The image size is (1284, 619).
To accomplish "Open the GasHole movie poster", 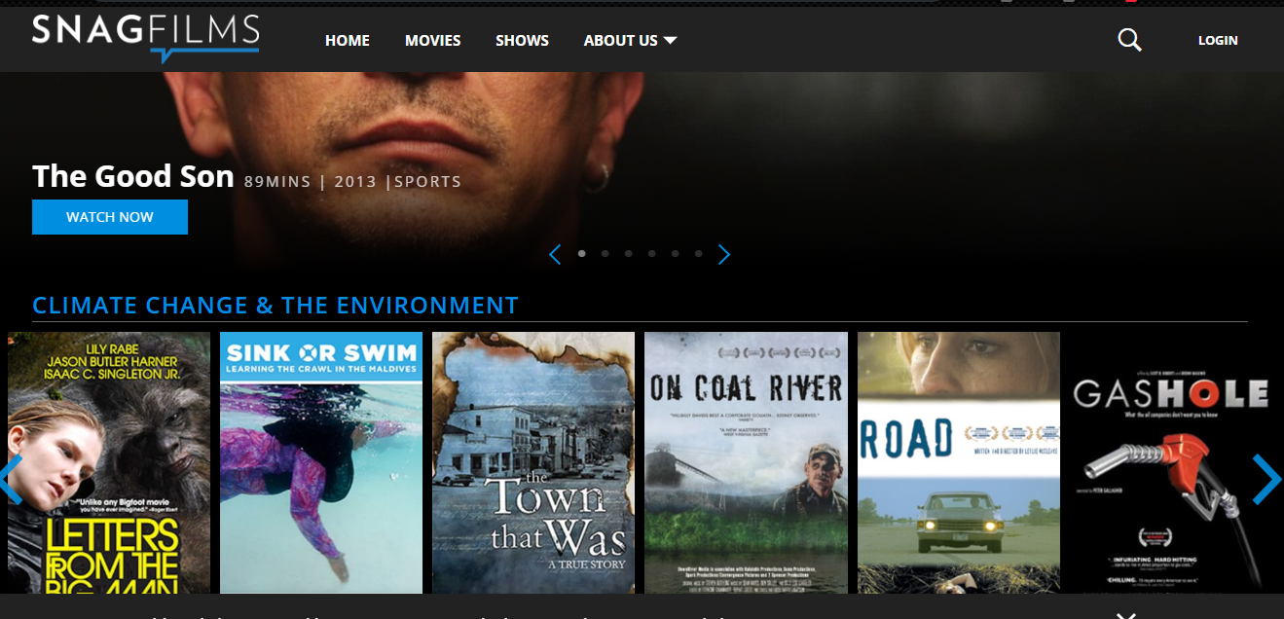I will pos(1171,462).
